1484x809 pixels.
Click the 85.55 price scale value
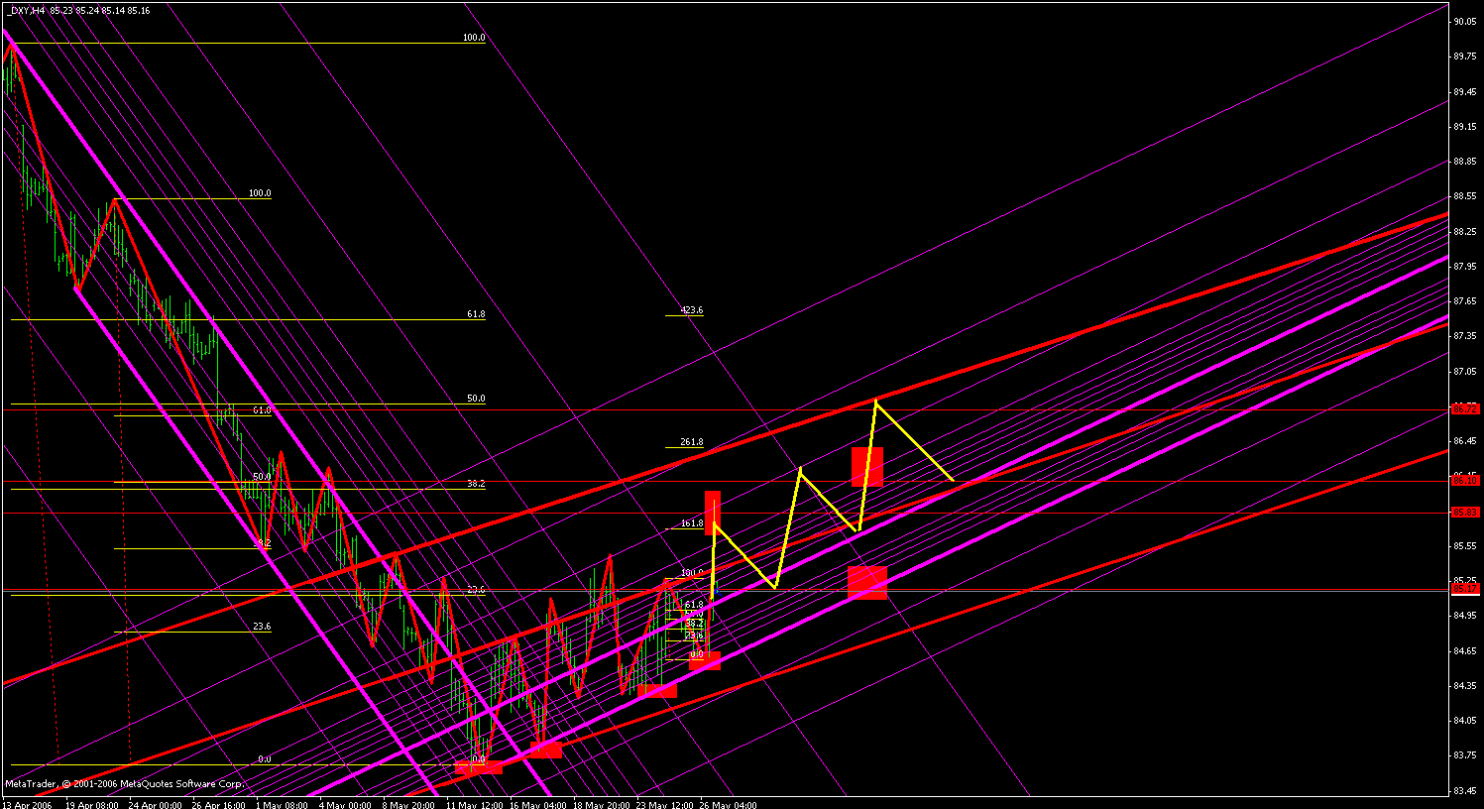[1466, 546]
